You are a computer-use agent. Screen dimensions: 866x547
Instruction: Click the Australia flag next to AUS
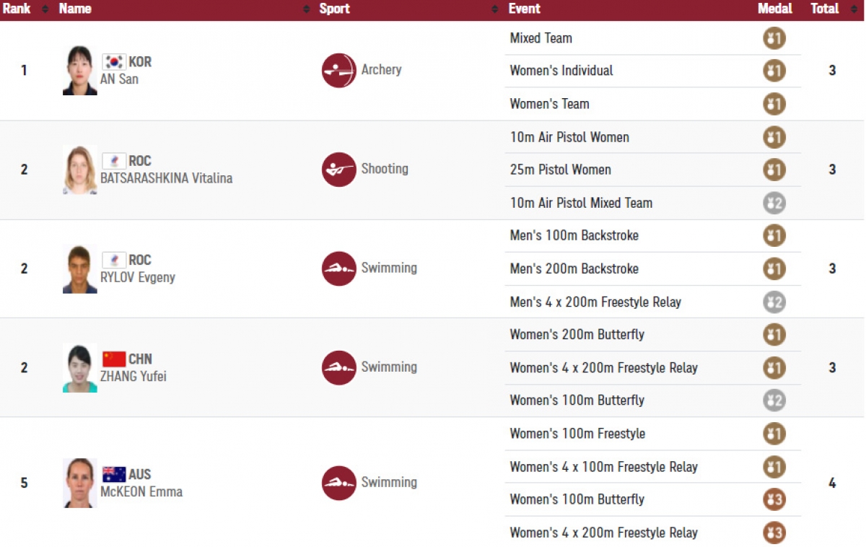point(114,474)
